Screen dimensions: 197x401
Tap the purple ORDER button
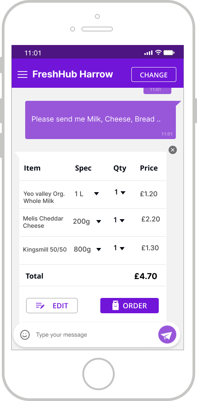[130, 306]
